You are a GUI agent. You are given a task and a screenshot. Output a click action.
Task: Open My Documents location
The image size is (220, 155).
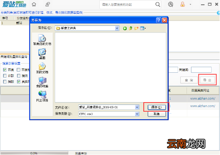pyautogui.click(x=42, y=68)
